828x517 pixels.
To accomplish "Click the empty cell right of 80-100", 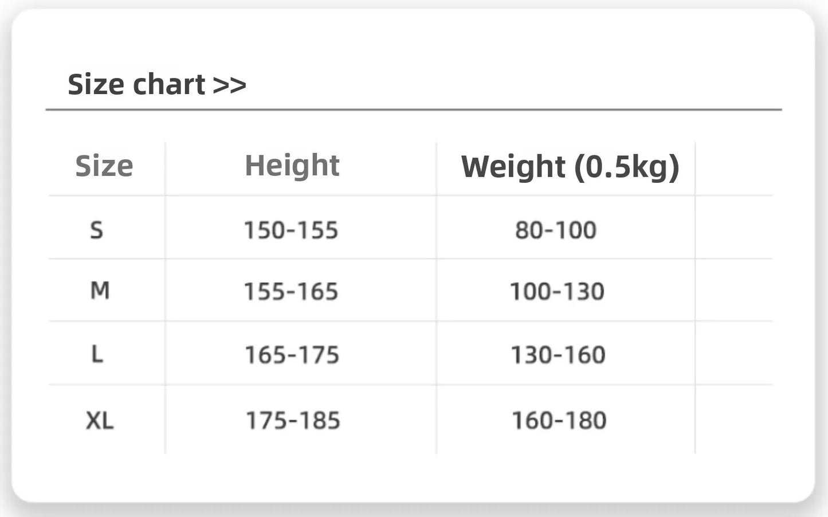I will pyautogui.click(x=734, y=228).
